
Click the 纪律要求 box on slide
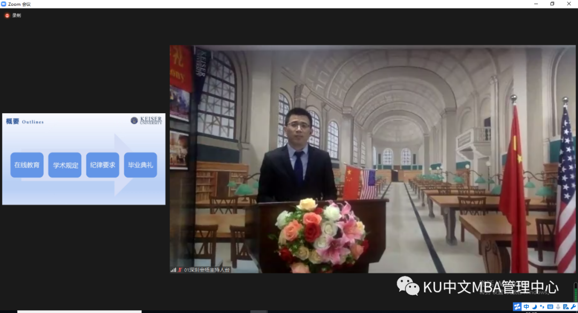point(103,165)
